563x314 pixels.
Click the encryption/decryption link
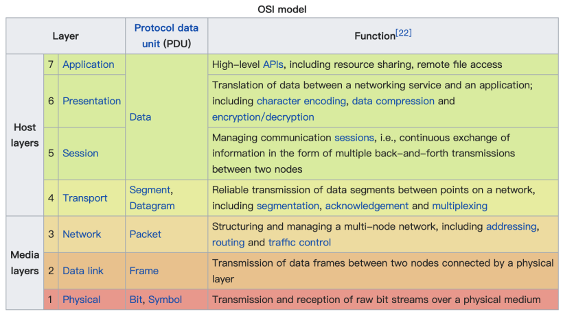click(263, 117)
